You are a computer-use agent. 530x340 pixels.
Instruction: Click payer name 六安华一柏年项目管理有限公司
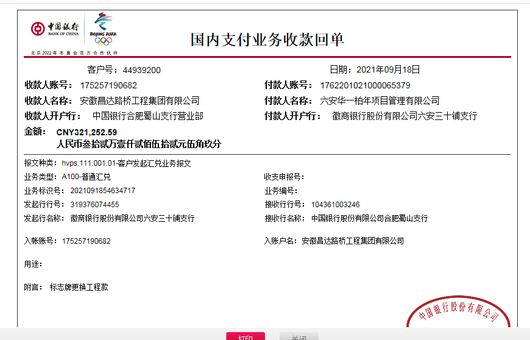coord(380,101)
